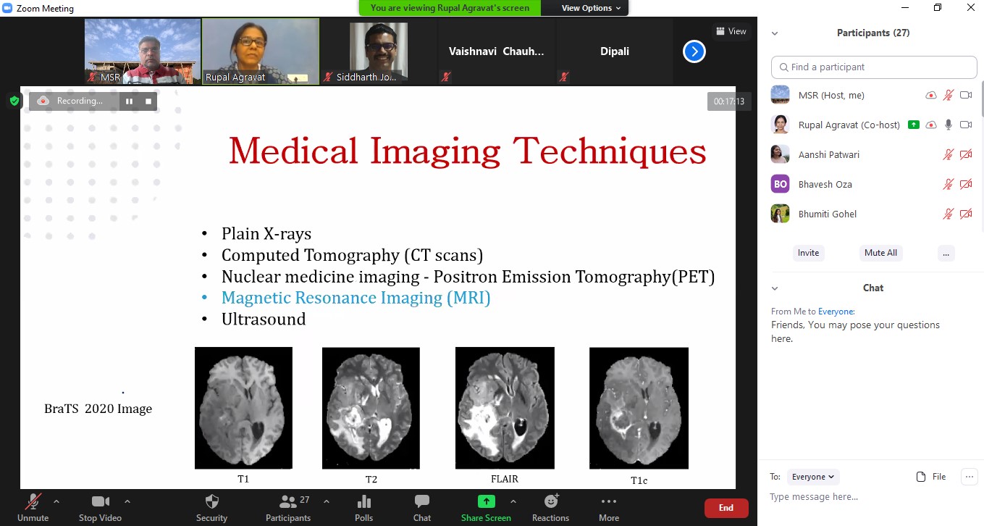
Task: Open the Security shield icon
Action: click(x=211, y=502)
